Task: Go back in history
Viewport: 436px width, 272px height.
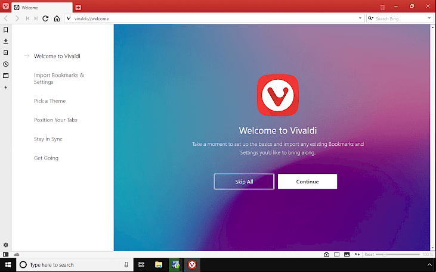Action: pos(6,18)
